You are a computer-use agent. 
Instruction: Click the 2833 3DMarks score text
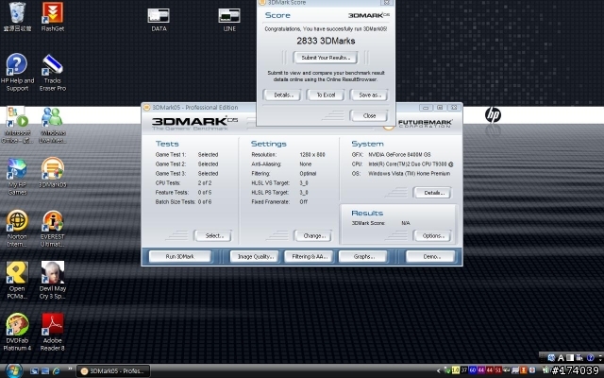326,41
